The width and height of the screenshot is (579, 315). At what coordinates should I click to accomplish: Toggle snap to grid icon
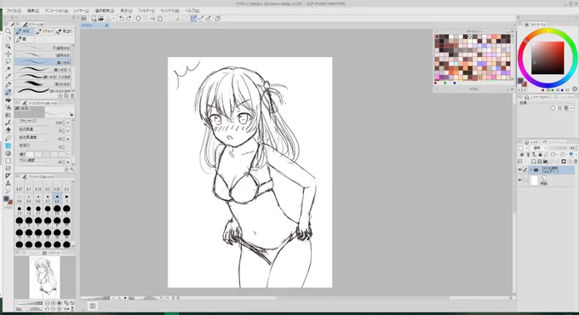click(x=209, y=18)
